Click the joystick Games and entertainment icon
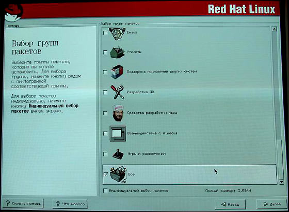This screenshot has height=212, width=289. 118,154
